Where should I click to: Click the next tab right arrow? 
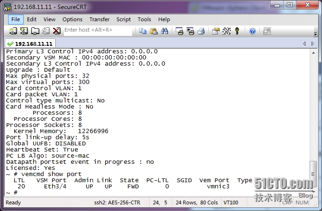[x=313, y=43]
